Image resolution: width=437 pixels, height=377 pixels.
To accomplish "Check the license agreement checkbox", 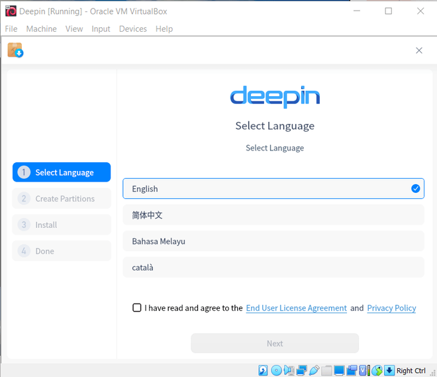I will 137,307.
